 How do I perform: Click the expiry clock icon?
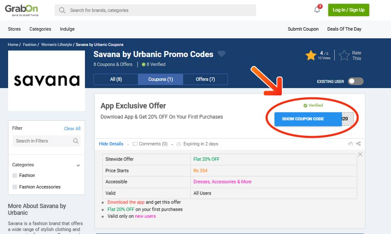(179, 144)
